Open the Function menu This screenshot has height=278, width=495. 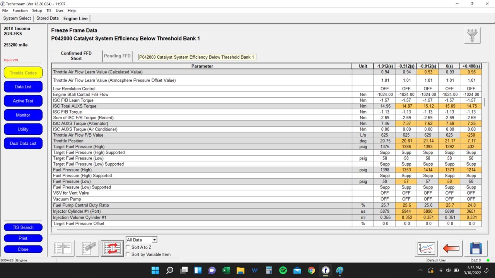20,11
